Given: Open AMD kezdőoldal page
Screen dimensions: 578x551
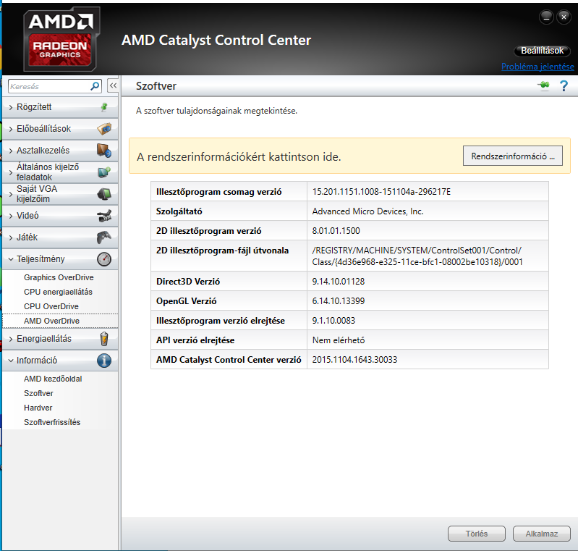Looking at the screenshot, I should click(x=53, y=379).
